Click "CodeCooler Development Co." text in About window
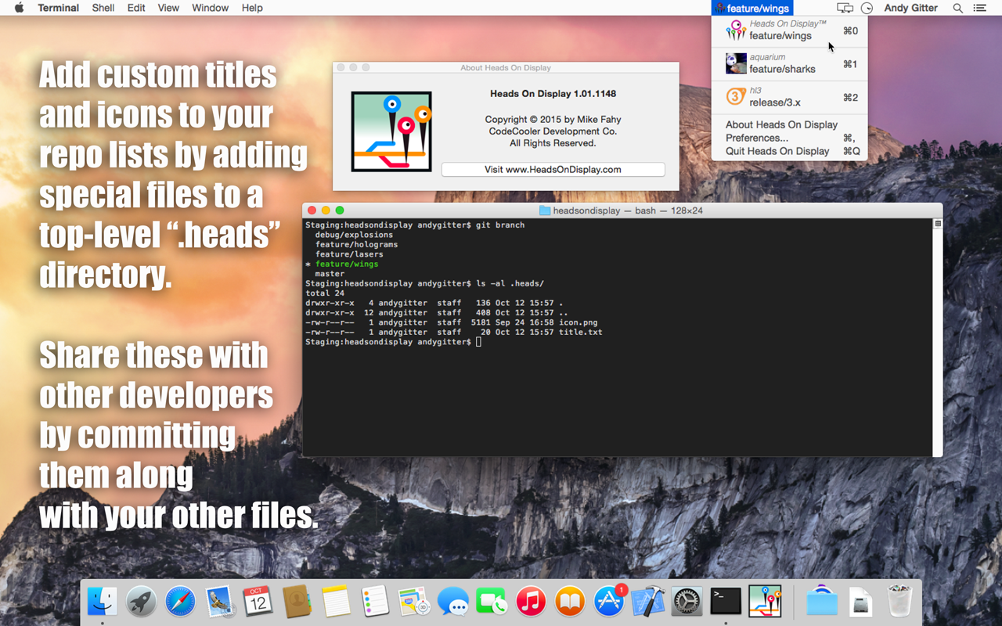Image resolution: width=1002 pixels, height=626 pixels. coord(553,131)
